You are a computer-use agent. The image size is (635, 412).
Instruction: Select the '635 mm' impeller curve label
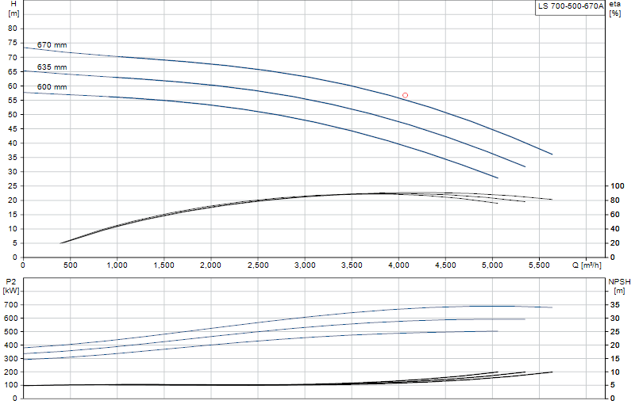(52, 67)
